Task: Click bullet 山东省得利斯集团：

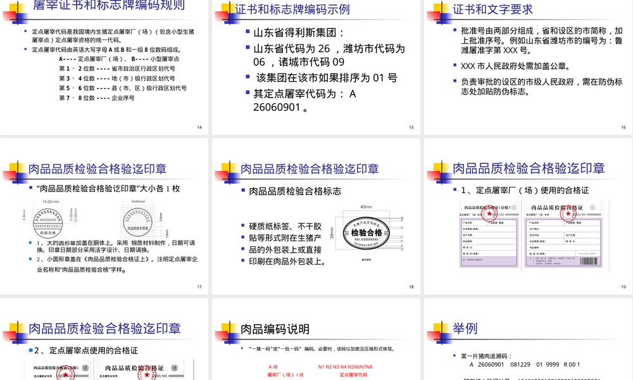Action: [299, 32]
